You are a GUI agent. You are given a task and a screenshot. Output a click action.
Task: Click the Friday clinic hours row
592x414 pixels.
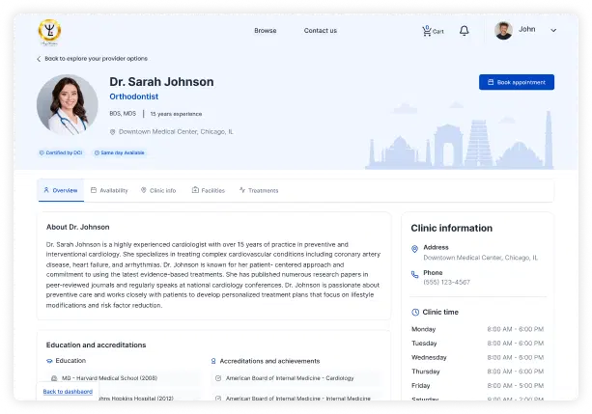(x=477, y=386)
